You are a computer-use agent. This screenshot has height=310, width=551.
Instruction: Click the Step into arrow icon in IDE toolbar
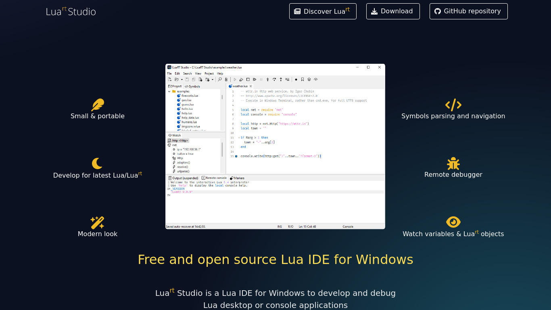click(267, 80)
